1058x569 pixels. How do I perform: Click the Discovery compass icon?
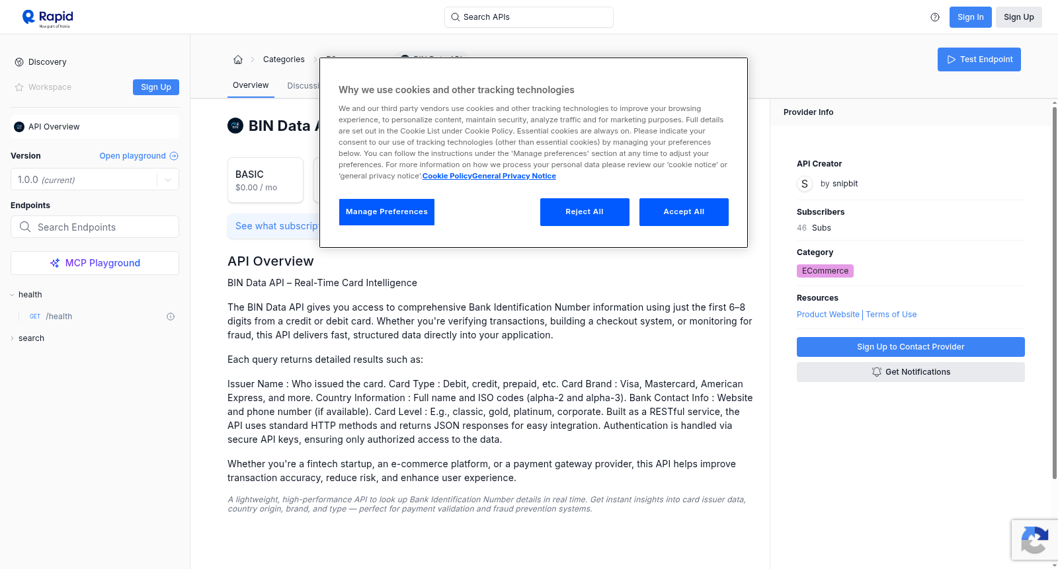coord(19,62)
